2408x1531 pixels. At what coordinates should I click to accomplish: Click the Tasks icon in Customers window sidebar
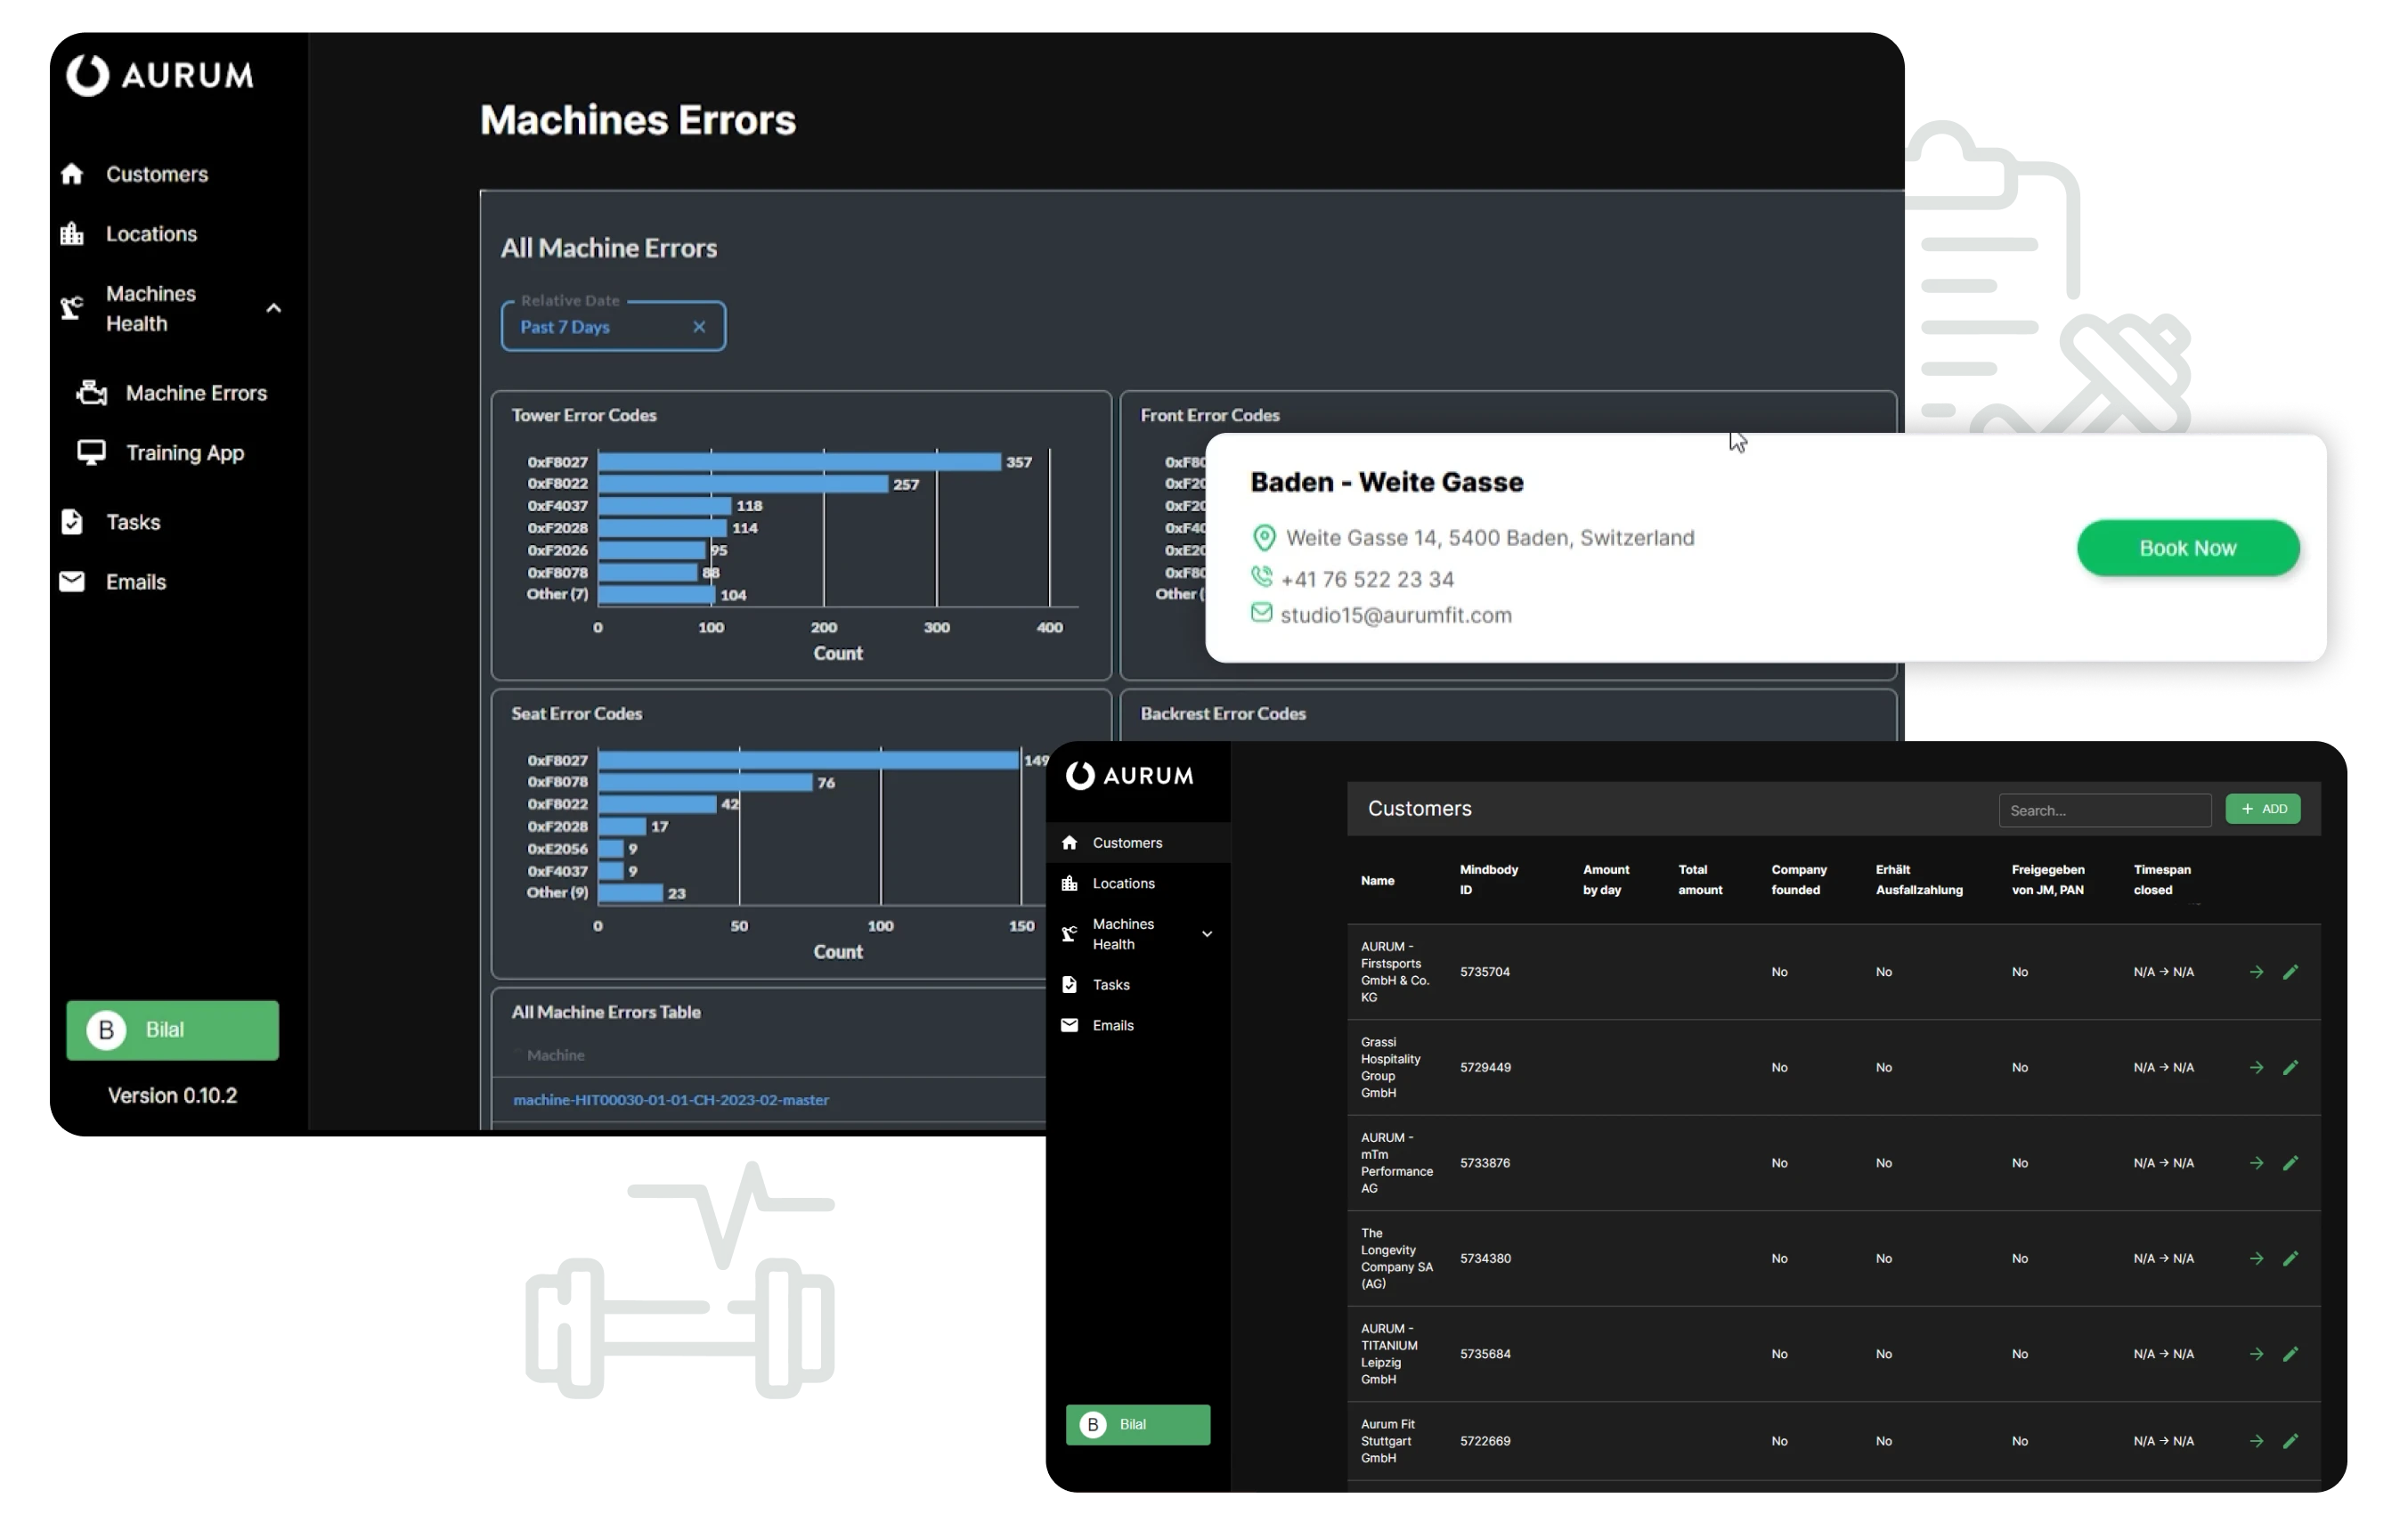(1069, 985)
